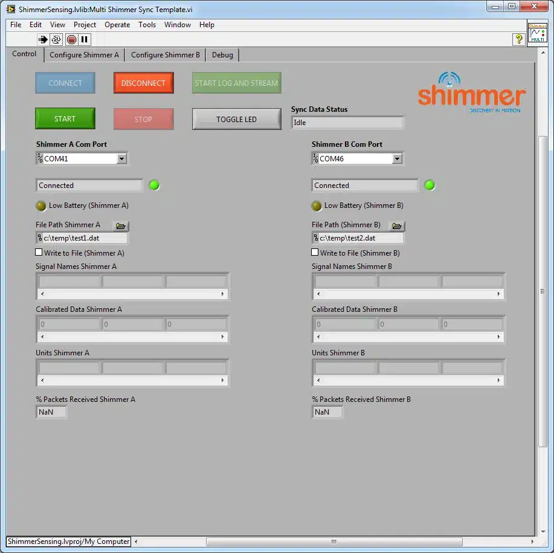Click the Shimmer Discovery in Motion logo
The height and width of the screenshot is (553, 554).
471,92
